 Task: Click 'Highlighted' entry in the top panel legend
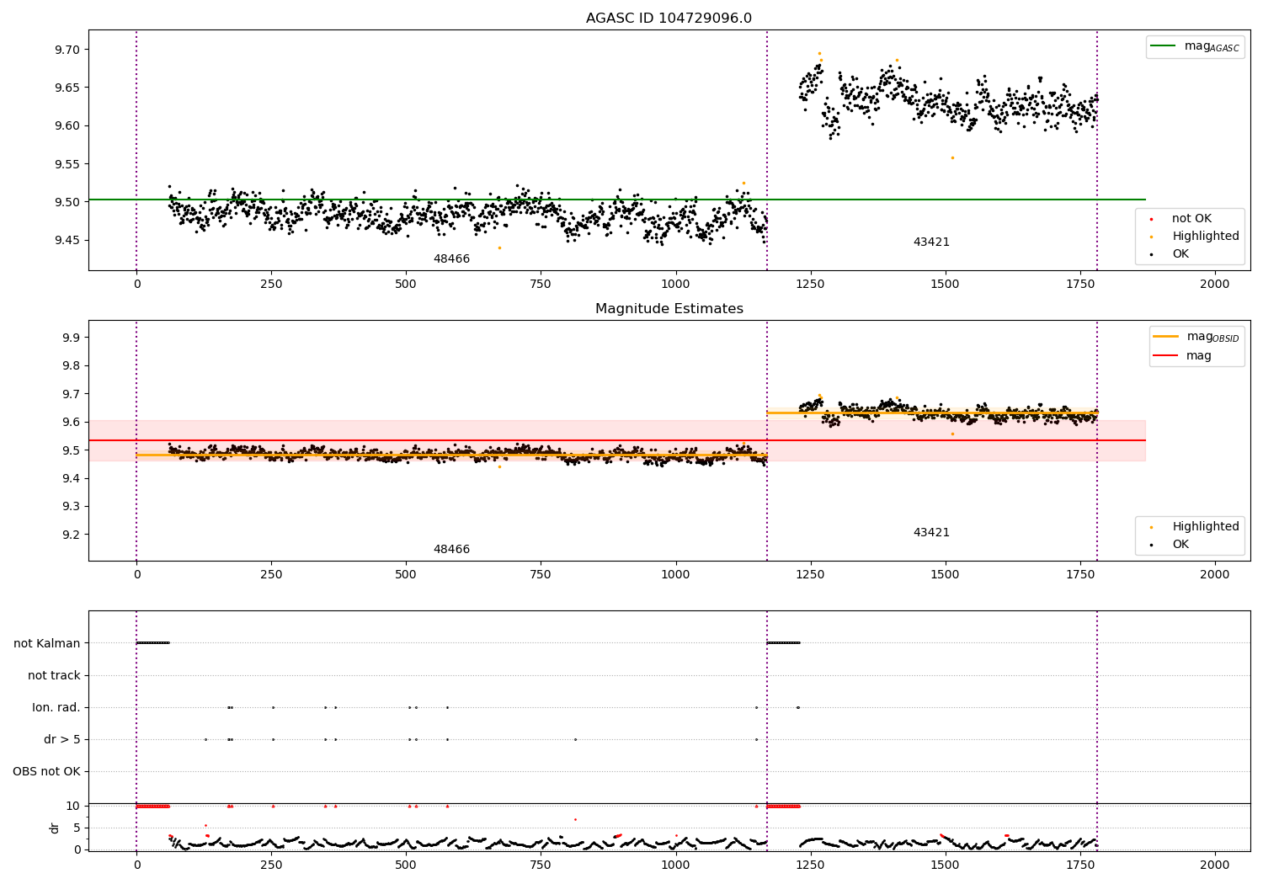click(x=1205, y=237)
